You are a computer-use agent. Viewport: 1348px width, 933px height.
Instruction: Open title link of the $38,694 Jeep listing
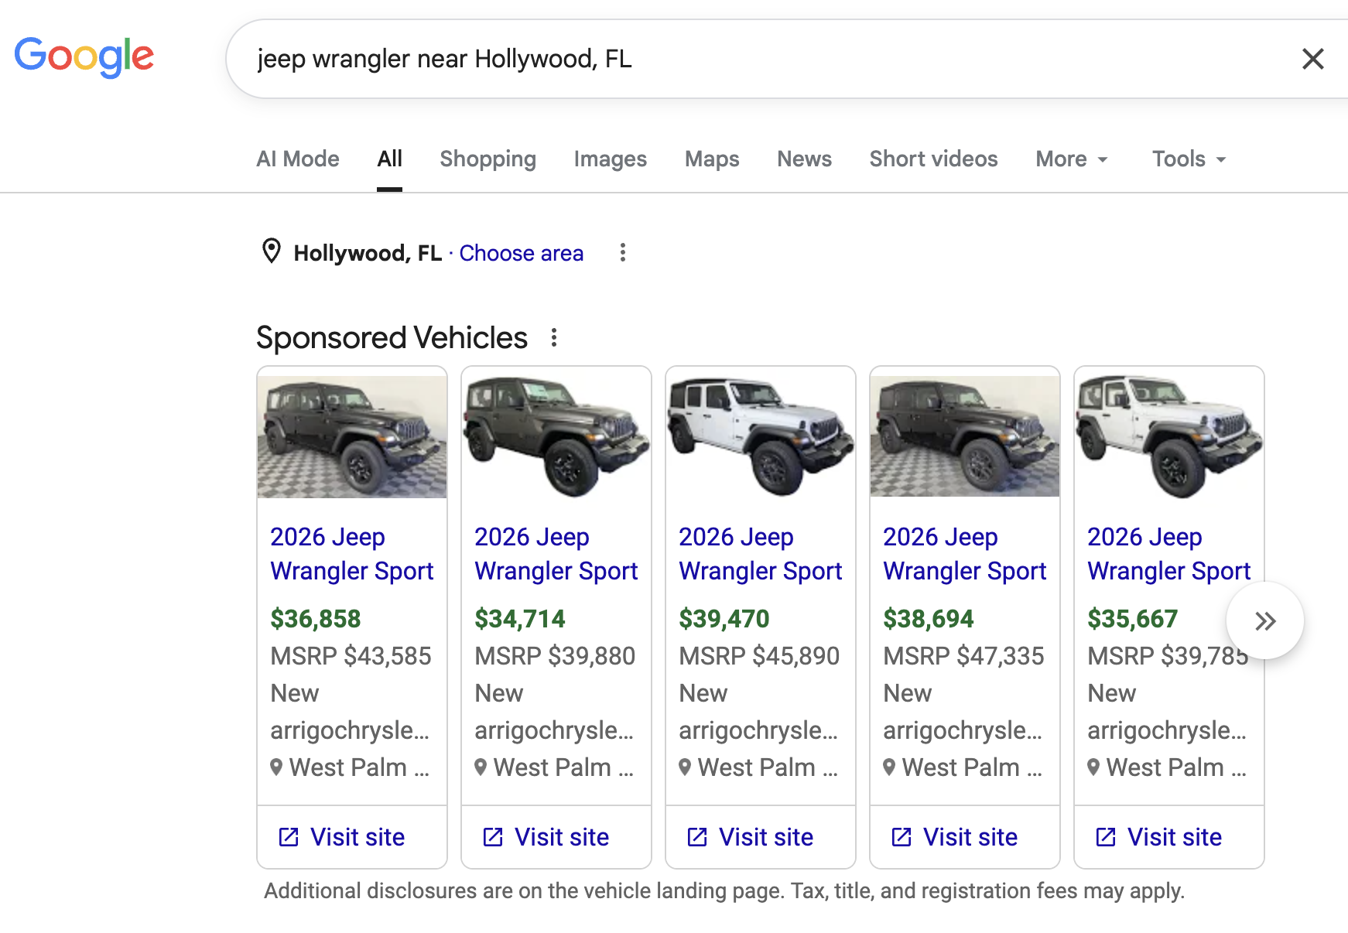[x=965, y=554]
